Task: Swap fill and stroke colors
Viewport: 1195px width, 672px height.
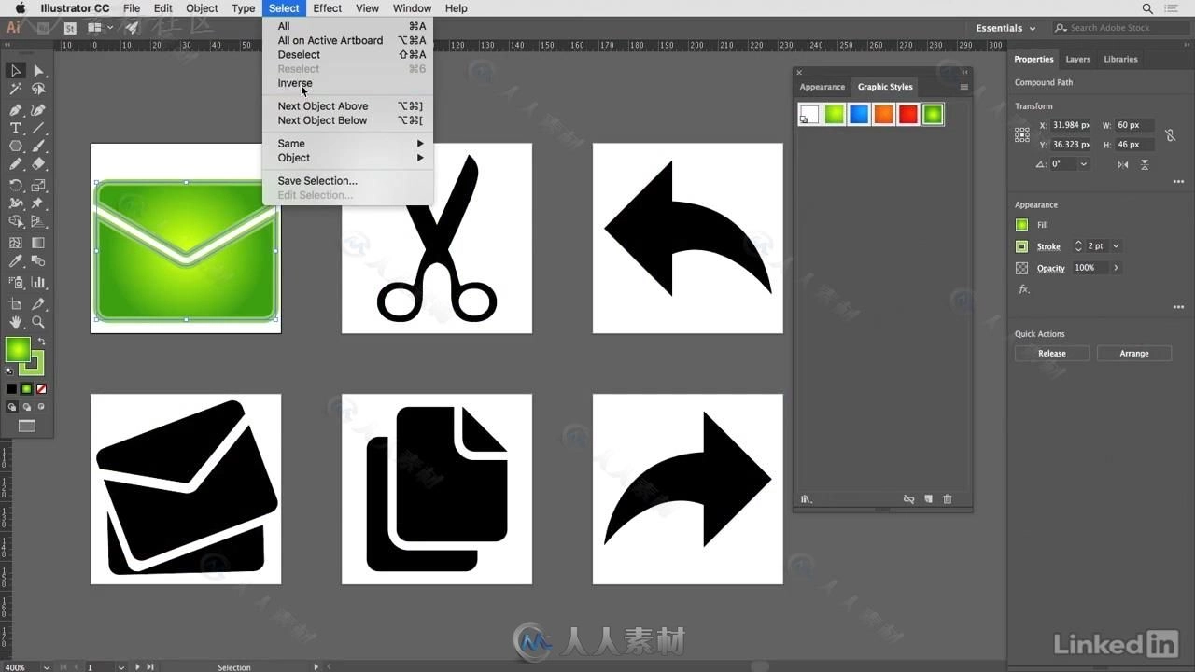Action: (x=41, y=343)
